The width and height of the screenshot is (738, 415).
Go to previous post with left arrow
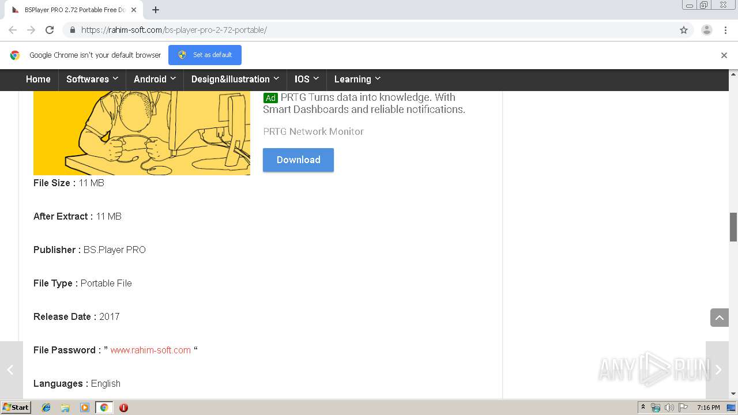pyautogui.click(x=10, y=370)
